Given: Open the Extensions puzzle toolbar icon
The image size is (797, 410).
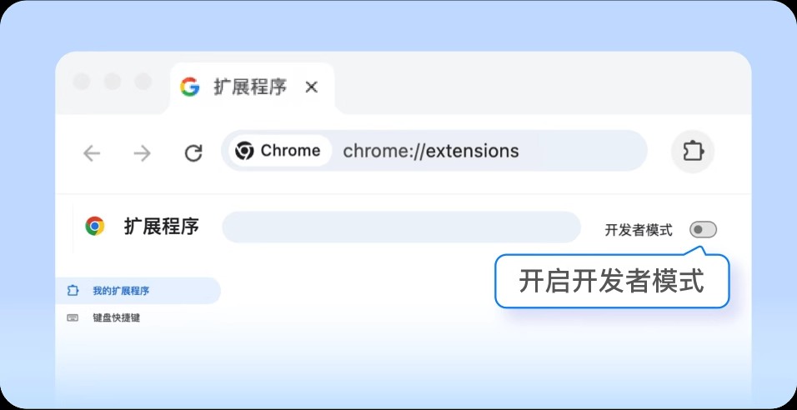Looking at the screenshot, I should (693, 152).
